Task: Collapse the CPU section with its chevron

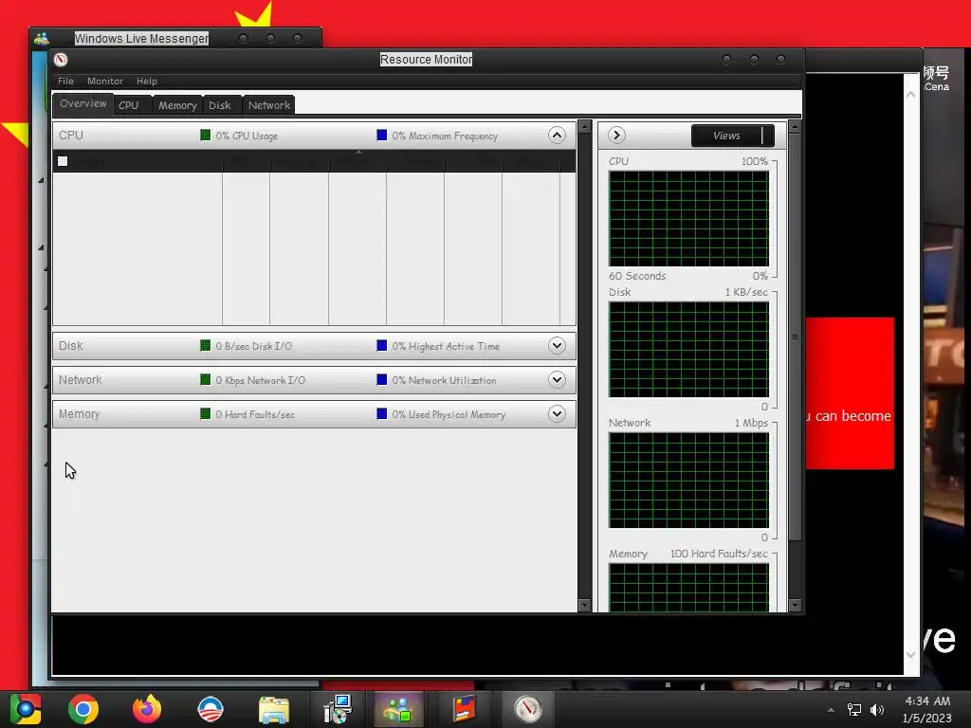Action: click(x=557, y=135)
